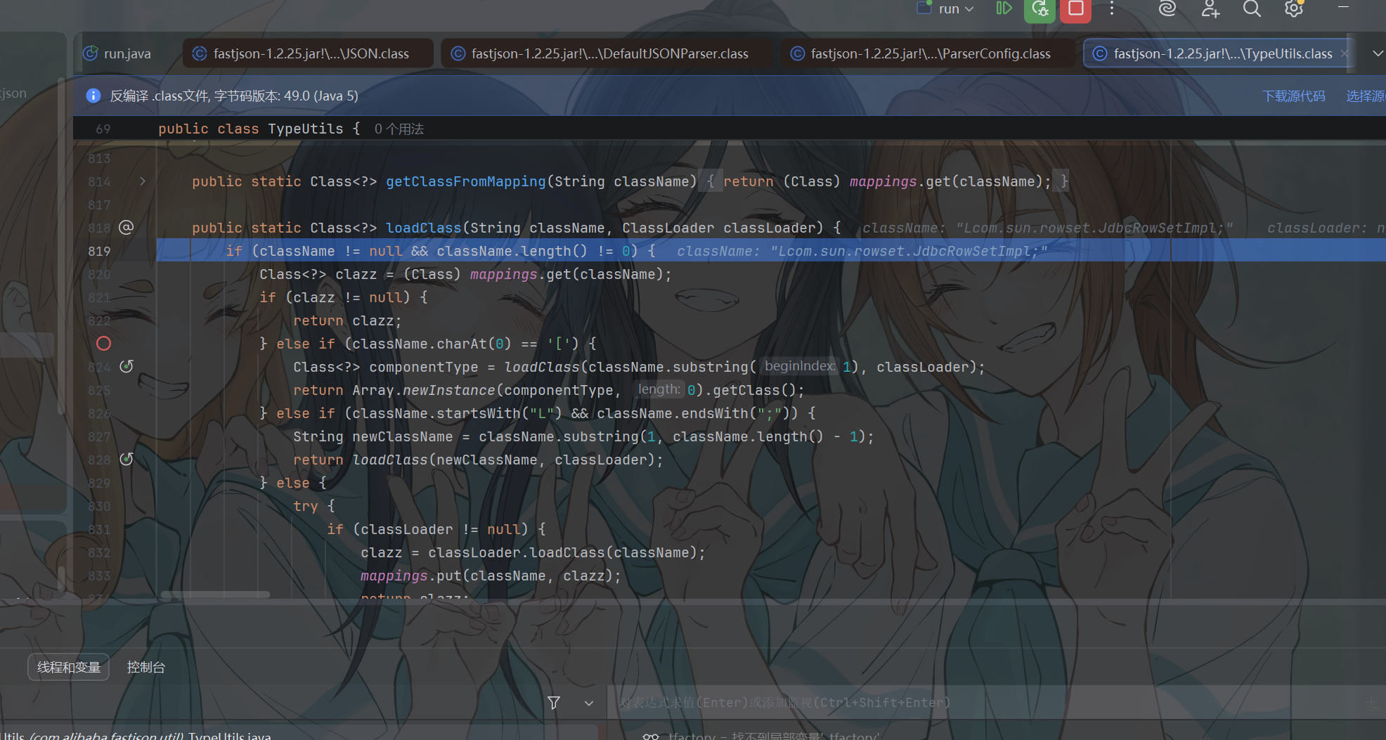The image size is (1386, 740).
Task: Click the mappings field on line 820
Action: (x=504, y=274)
